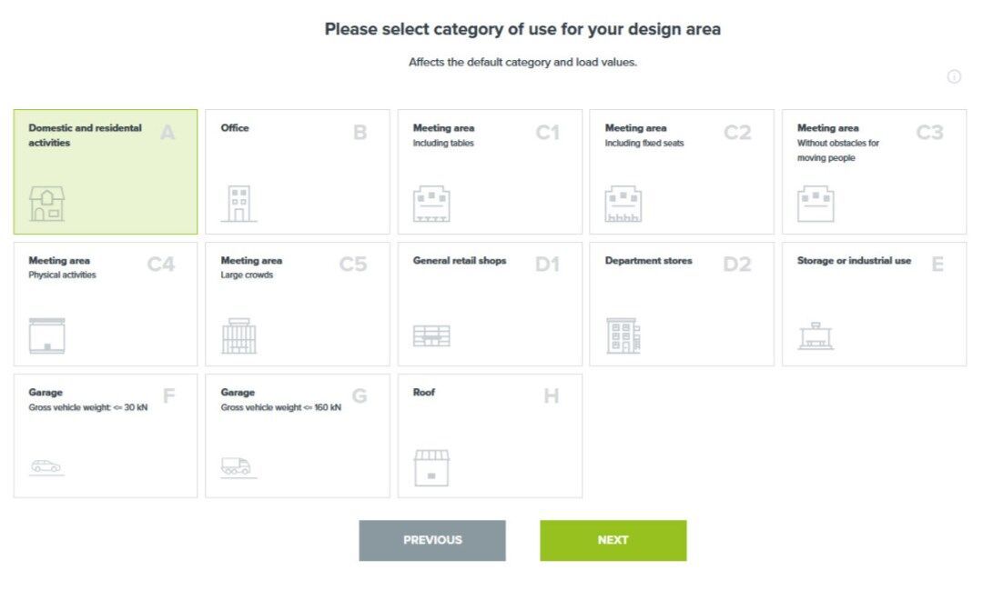Choose Meeting area without obstacles C3 card
The image size is (983, 600).
click(x=874, y=172)
